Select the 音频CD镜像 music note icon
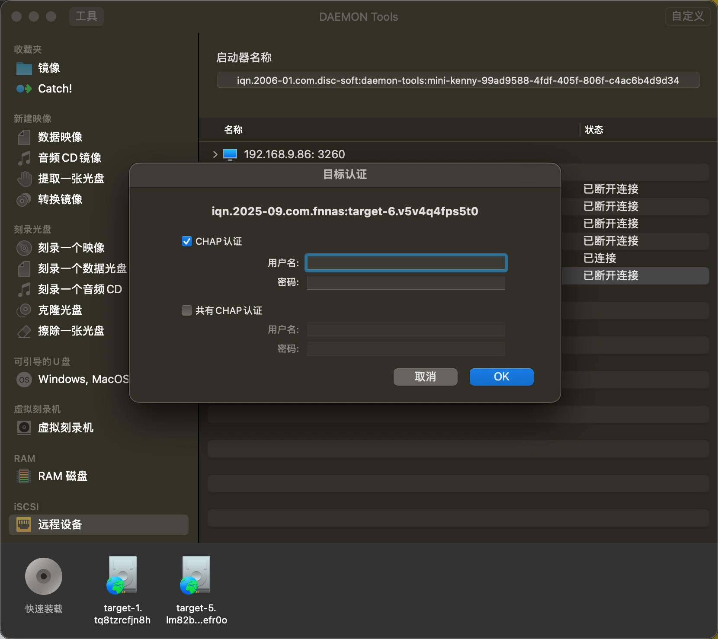718x639 pixels. pos(24,158)
